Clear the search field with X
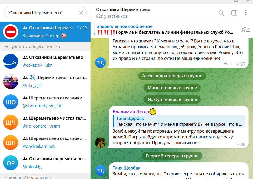 (81, 13)
